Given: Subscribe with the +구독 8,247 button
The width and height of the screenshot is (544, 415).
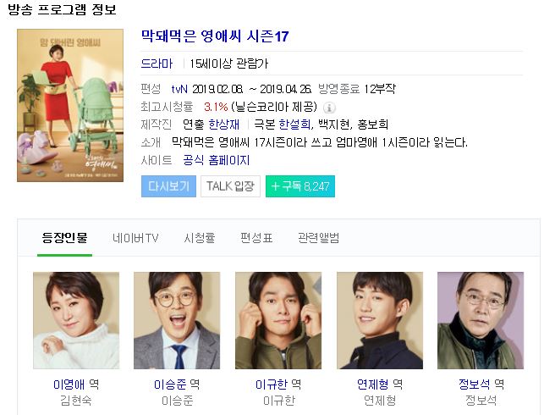Looking at the screenshot, I should tap(300, 186).
